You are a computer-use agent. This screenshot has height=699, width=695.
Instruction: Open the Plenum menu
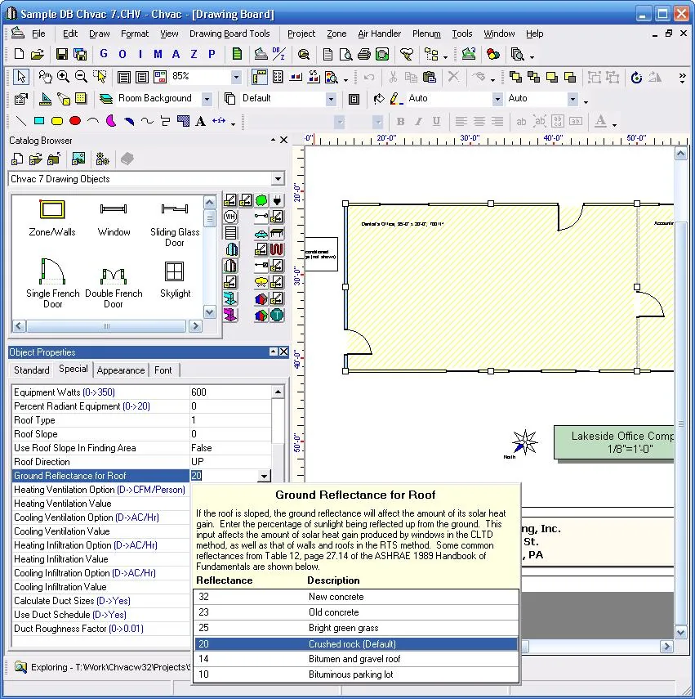(426, 34)
